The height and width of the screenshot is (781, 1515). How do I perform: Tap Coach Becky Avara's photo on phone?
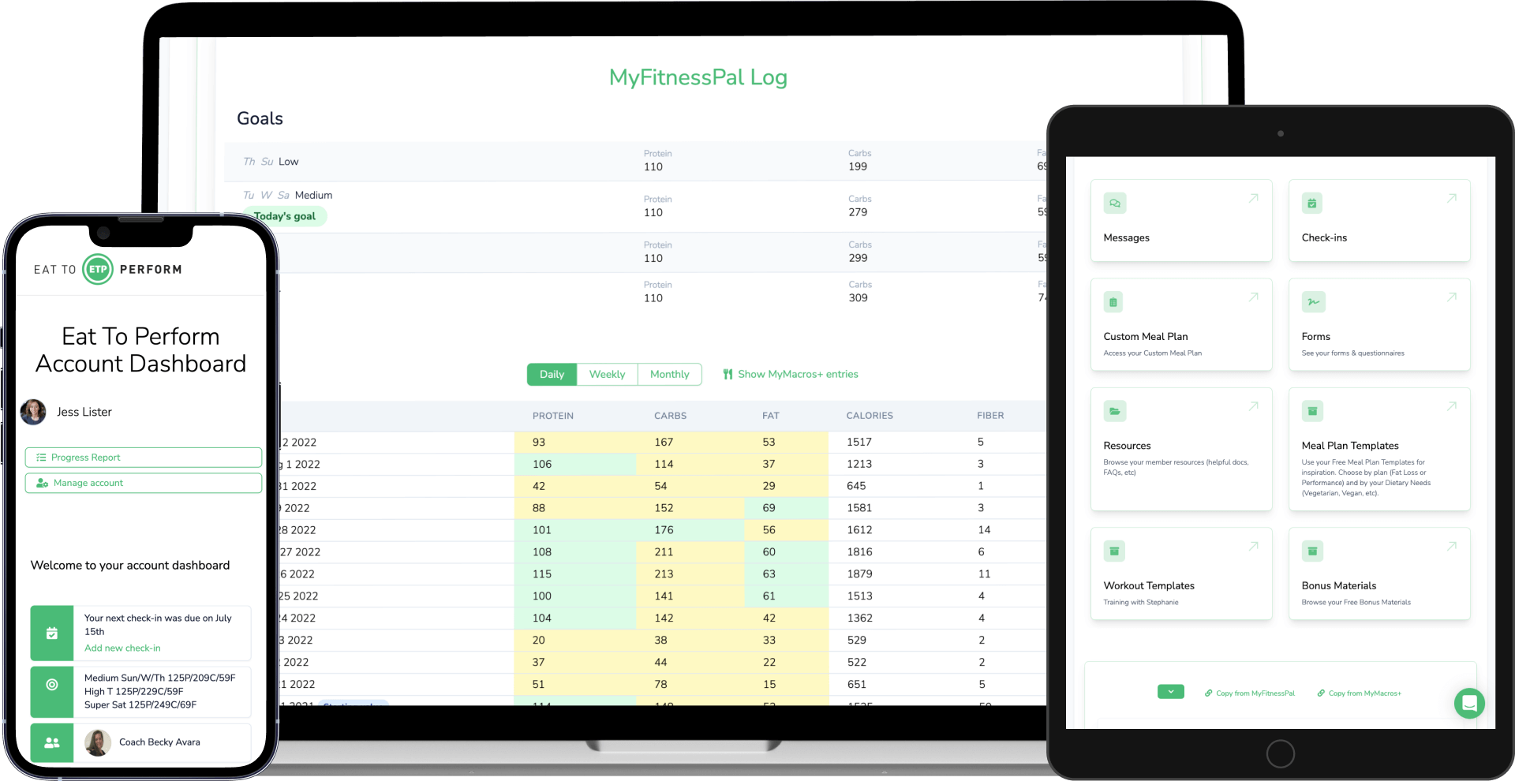98,742
